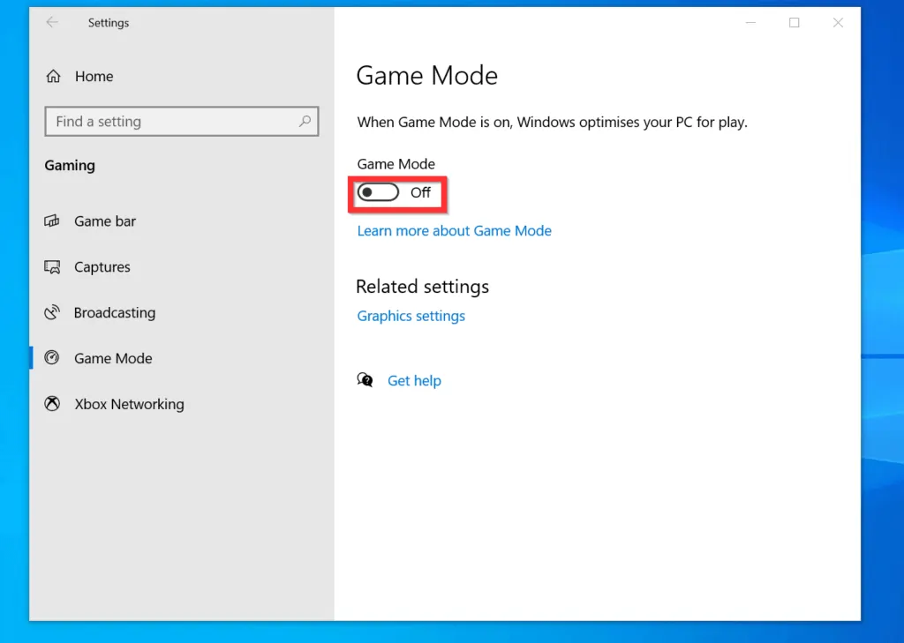Select the Game bar sidebar icon
904x643 pixels.
(52, 221)
